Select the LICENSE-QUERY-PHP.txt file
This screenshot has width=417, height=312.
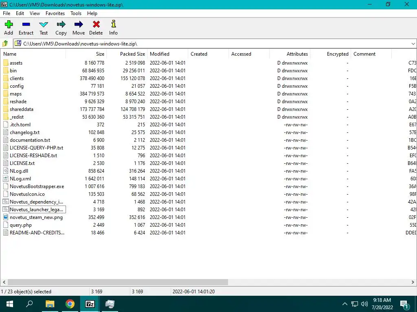[x=36, y=148]
